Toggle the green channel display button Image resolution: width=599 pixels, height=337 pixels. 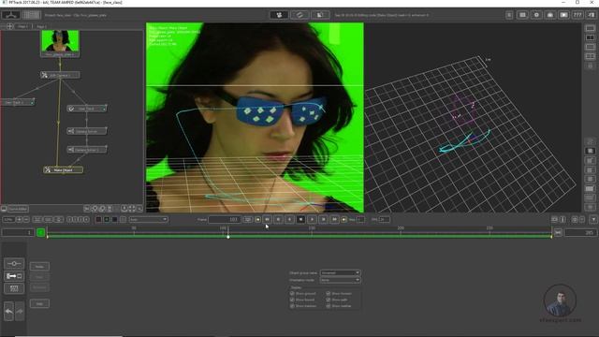[107, 219]
